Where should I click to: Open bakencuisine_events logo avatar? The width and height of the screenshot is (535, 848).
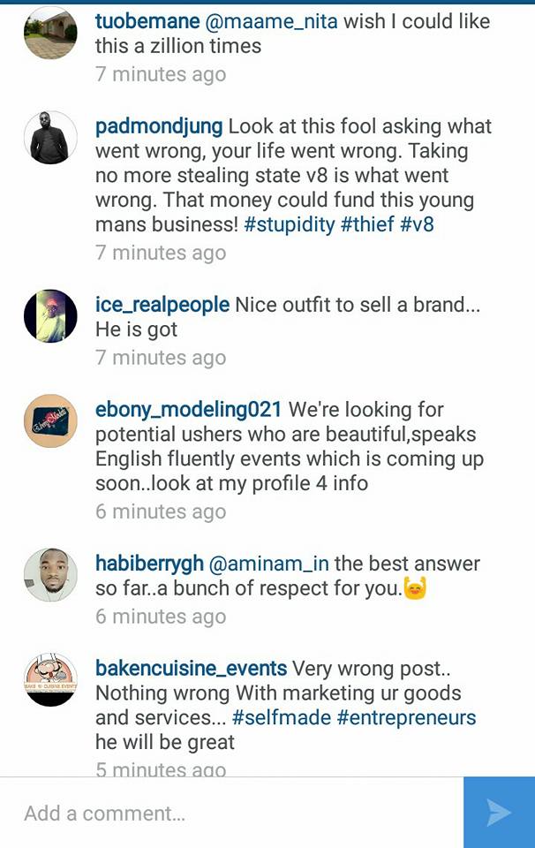coord(51,680)
